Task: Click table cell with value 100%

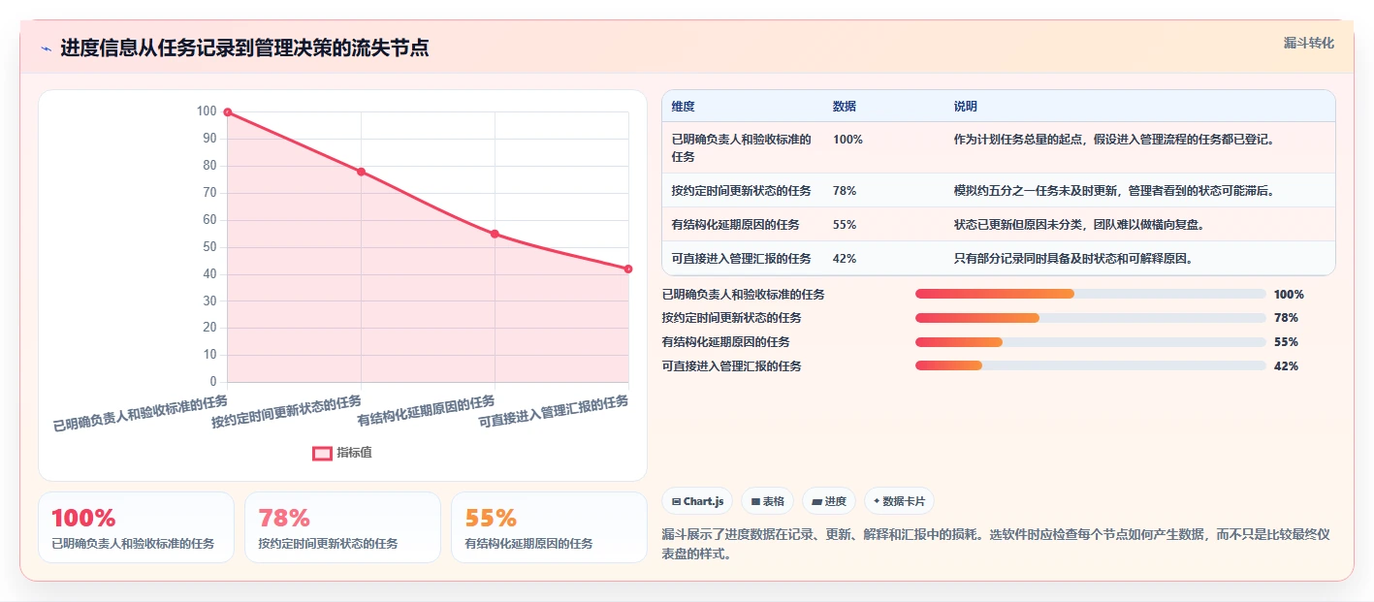Action: [847, 140]
